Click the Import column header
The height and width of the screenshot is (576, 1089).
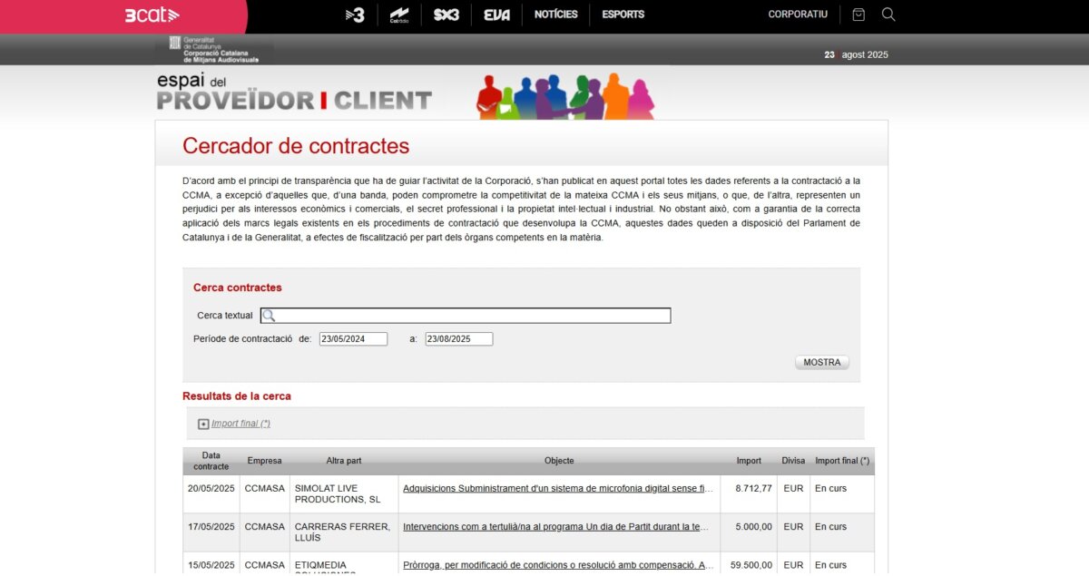point(749,461)
